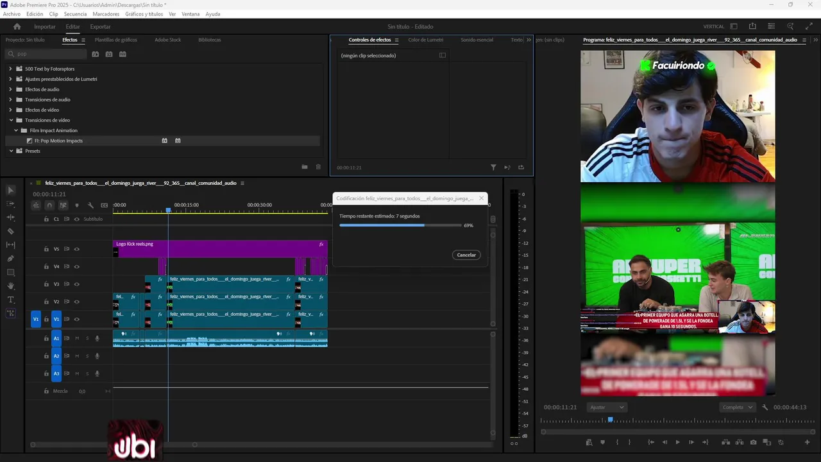This screenshot has width=821, height=462.
Task: Open Completa playback resolution dropdown
Action: coord(738,407)
